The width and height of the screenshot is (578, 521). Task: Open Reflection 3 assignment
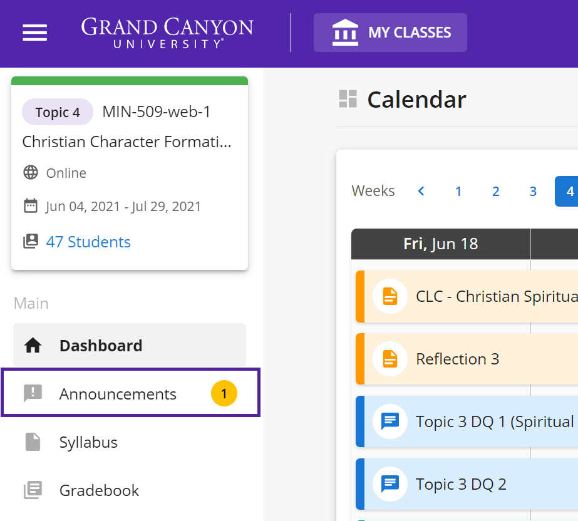coord(467,359)
